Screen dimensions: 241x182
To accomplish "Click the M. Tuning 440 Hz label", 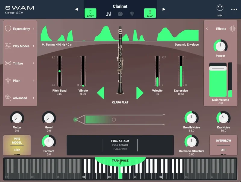I will coord(57,44).
